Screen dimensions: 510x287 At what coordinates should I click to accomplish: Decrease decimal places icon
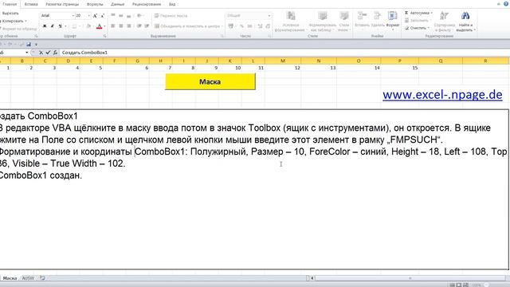[x=268, y=26]
